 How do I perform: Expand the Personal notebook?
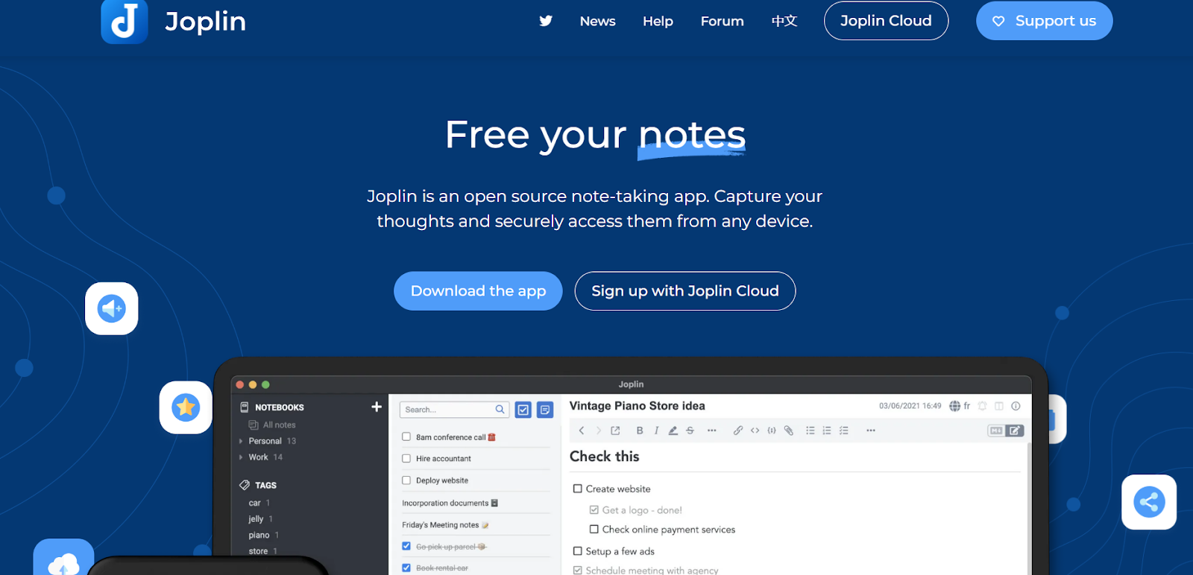pyautogui.click(x=241, y=441)
